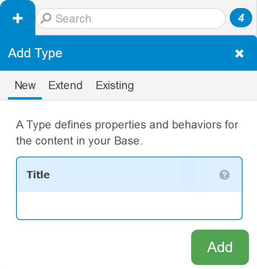Click the magnifier icon in Search
The width and height of the screenshot is (257, 269).
tap(46, 18)
